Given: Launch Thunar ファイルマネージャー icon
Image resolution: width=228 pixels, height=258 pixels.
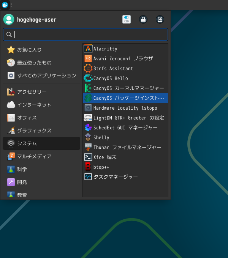Looking at the screenshot, I should click(x=88, y=147).
